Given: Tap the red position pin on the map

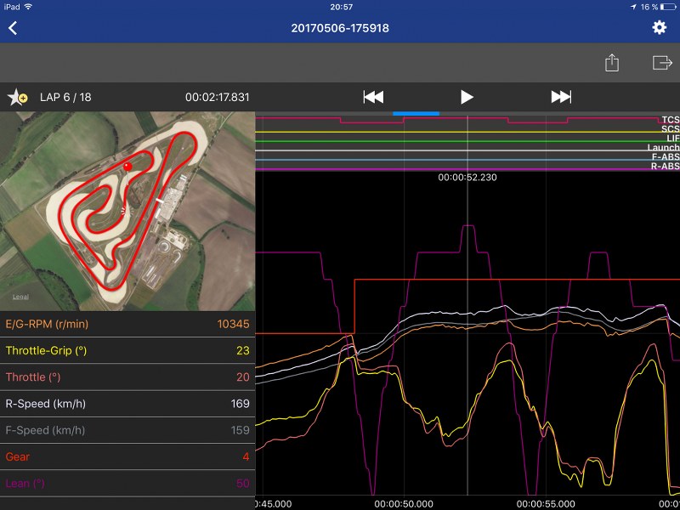Looking at the screenshot, I should [x=127, y=167].
